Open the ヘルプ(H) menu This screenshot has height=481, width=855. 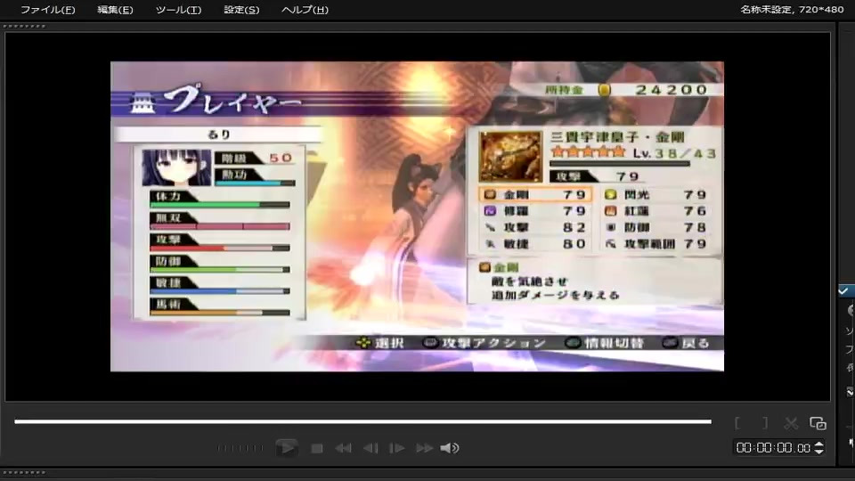(x=305, y=10)
